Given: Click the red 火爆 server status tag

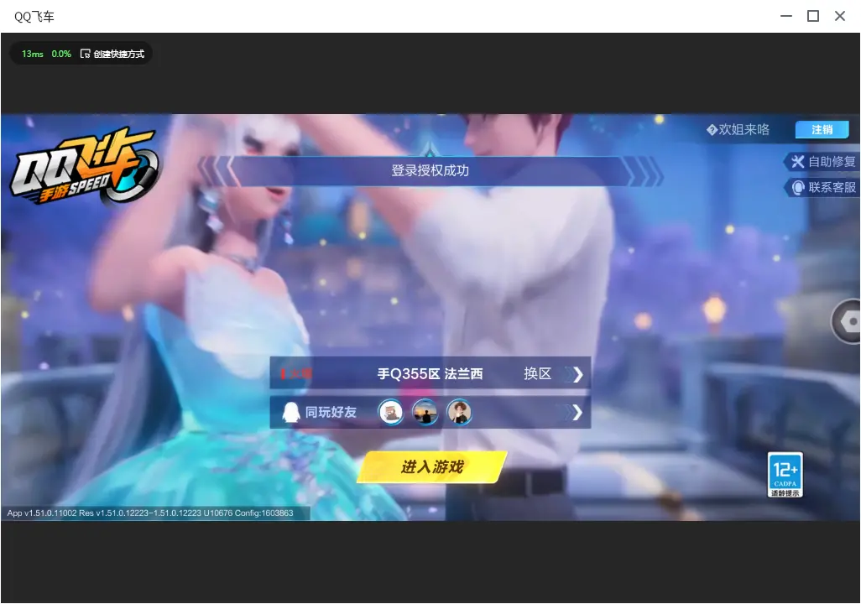Looking at the screenshot, I should tap(296, 374).
